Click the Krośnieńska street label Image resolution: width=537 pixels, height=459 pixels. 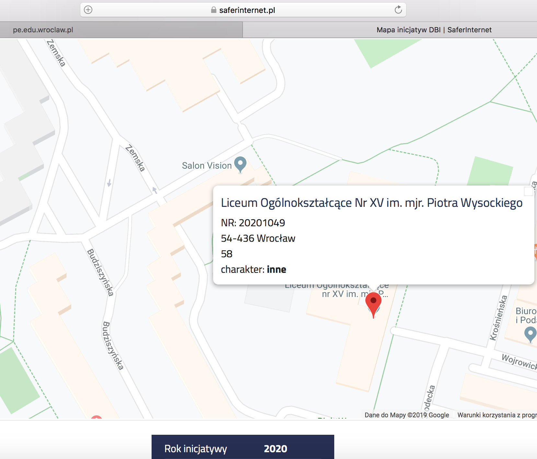coord(498,318)
